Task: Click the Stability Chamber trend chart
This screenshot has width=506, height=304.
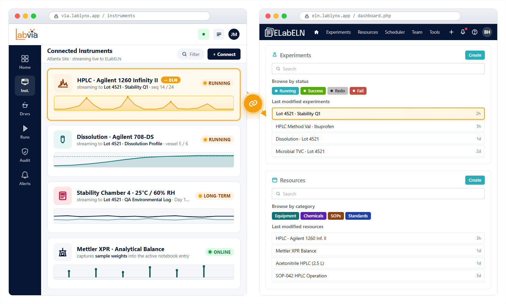Action: pyautogui.click(x=144, y=216)
